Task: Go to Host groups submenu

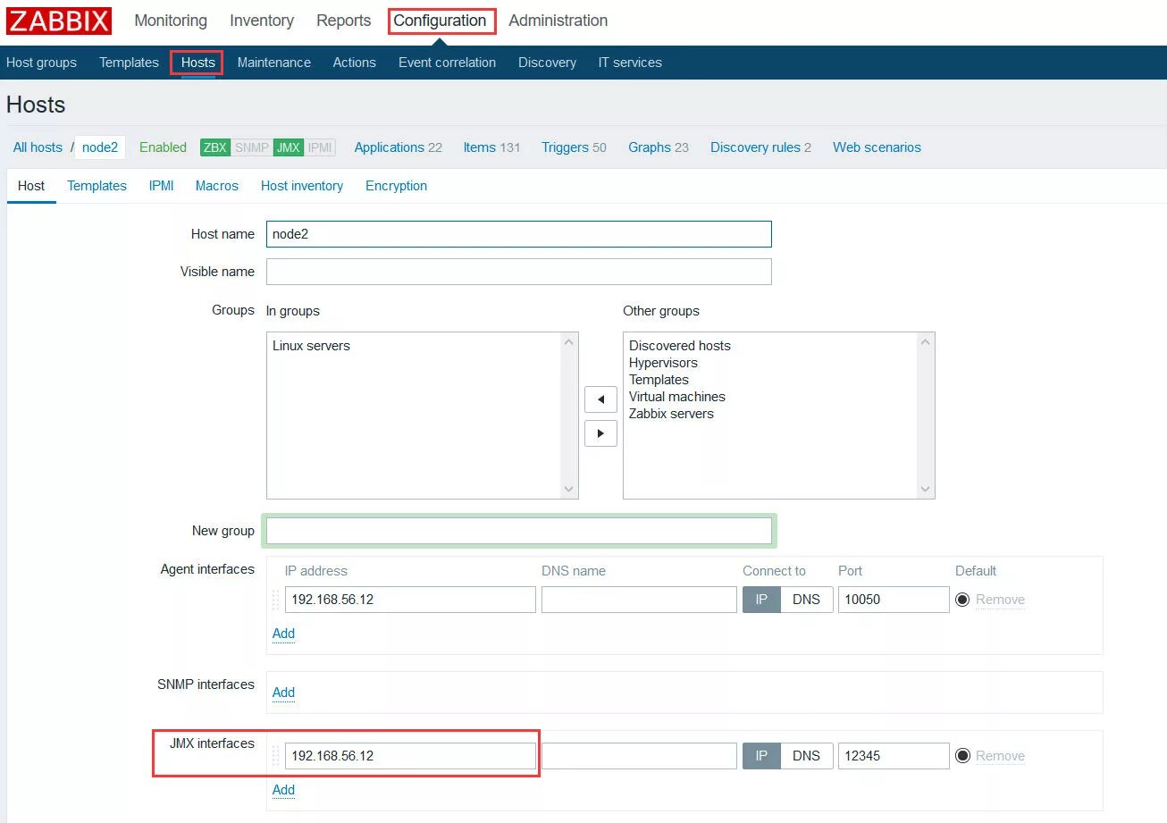Action: point(41,63)
